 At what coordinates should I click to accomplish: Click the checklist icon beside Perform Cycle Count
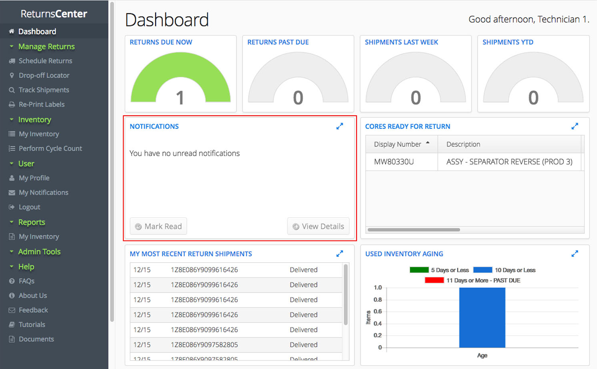(x=12, y=148)
